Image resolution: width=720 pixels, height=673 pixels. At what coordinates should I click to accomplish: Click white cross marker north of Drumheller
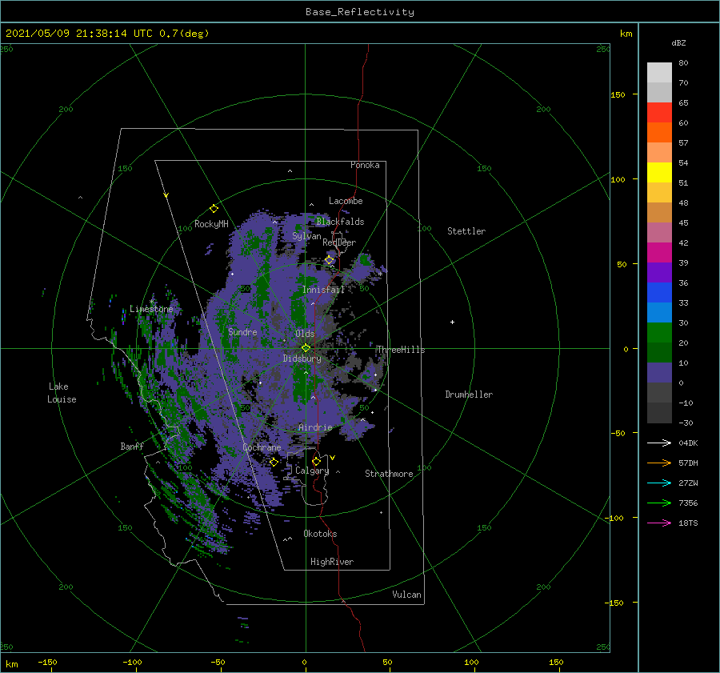452,322
